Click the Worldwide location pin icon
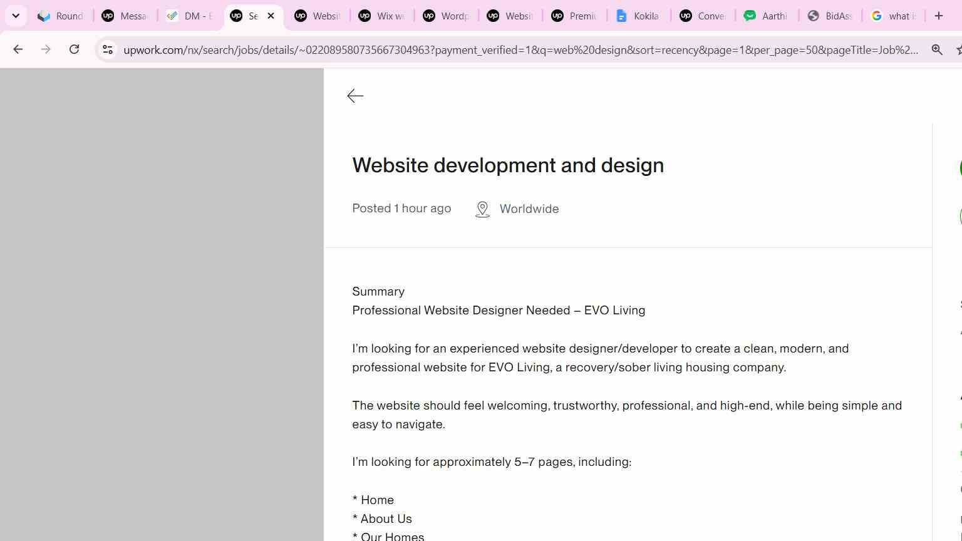 482,209
